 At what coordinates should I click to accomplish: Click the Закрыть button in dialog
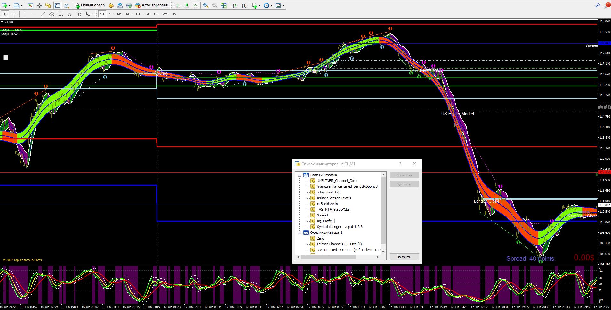404,257
